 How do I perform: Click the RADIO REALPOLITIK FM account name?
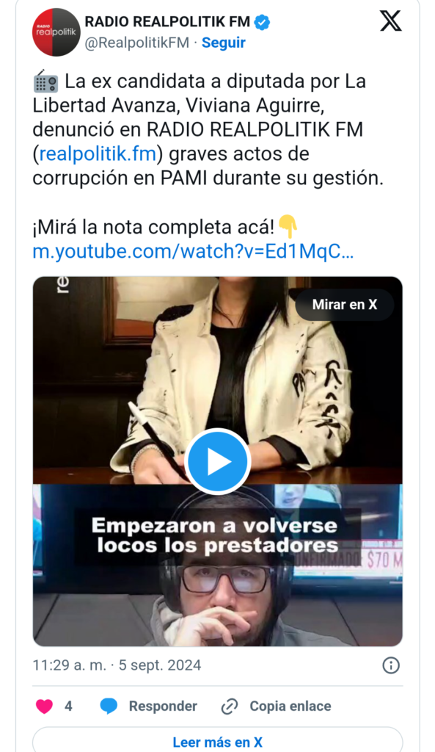(168, 22)
